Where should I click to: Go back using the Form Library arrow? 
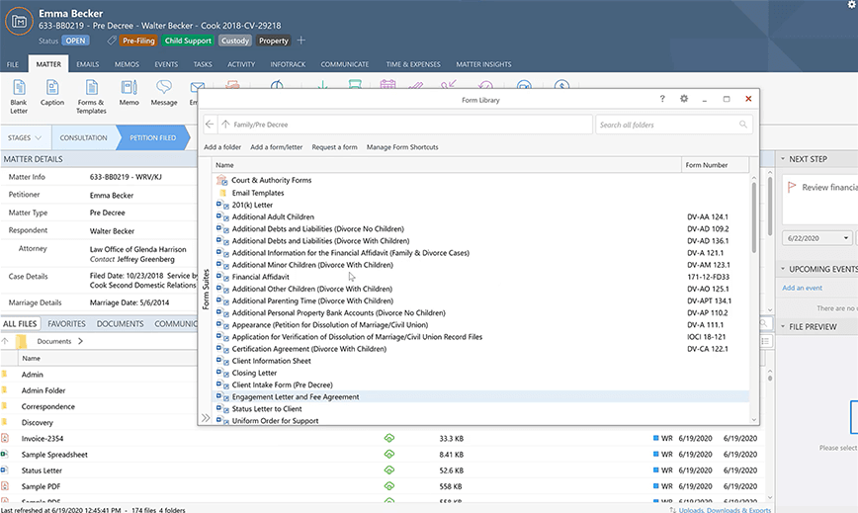click(x=210, y=125)
